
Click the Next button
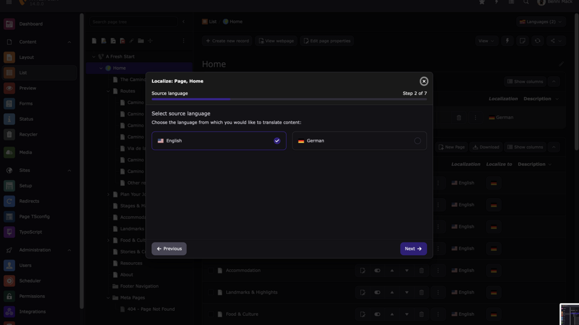(413, 249)
